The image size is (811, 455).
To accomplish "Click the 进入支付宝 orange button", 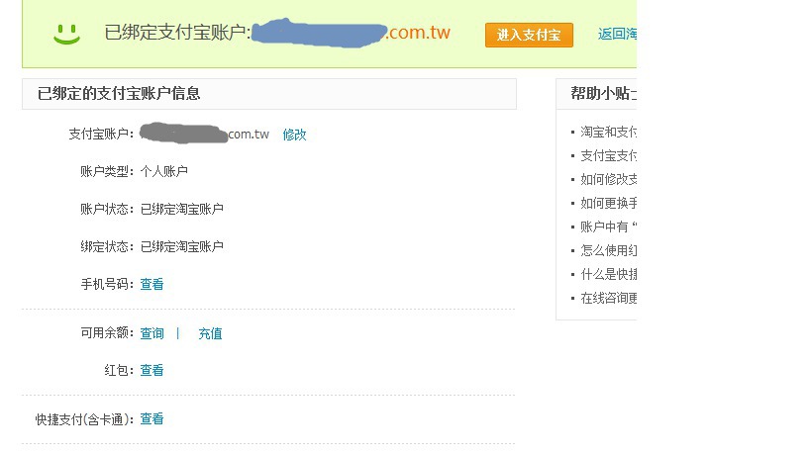I will coord(529,36).
